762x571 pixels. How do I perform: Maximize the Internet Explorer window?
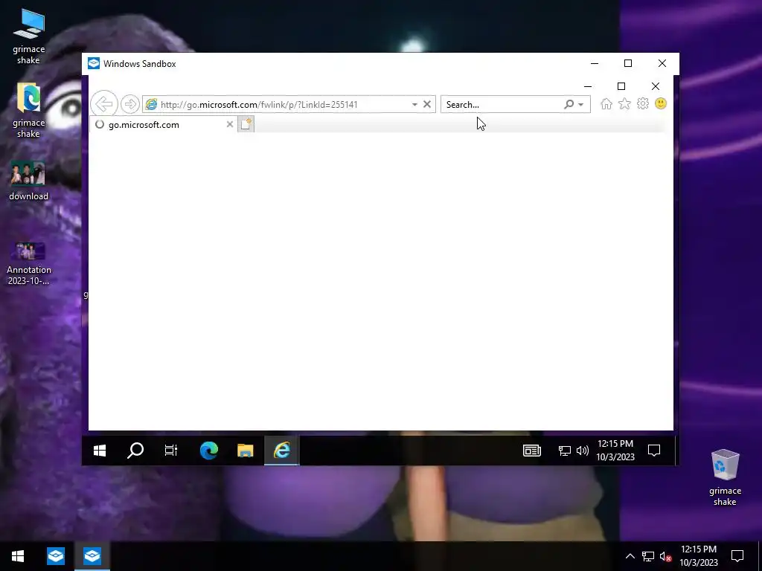tap(621, 86)
